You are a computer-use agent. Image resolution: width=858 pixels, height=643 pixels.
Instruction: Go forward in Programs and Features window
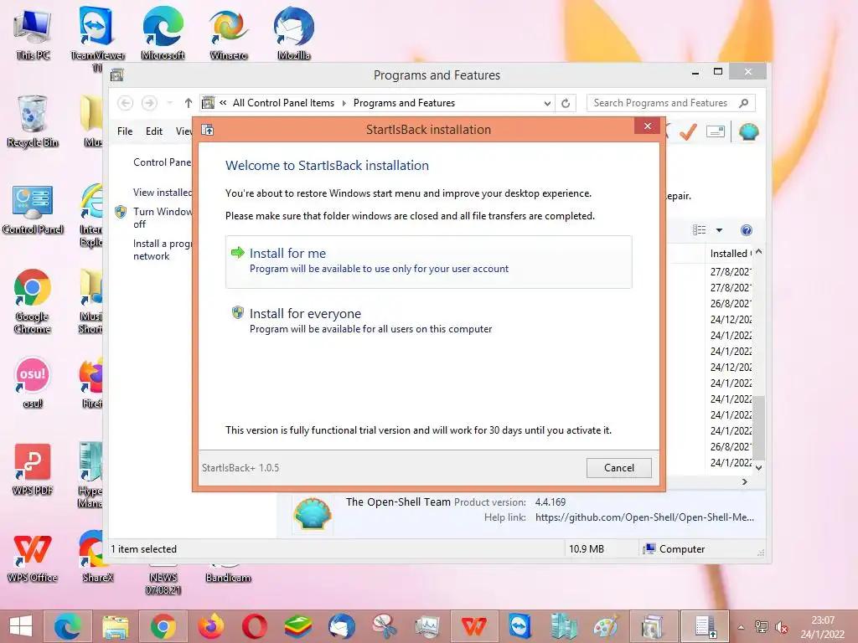(149, 103)
